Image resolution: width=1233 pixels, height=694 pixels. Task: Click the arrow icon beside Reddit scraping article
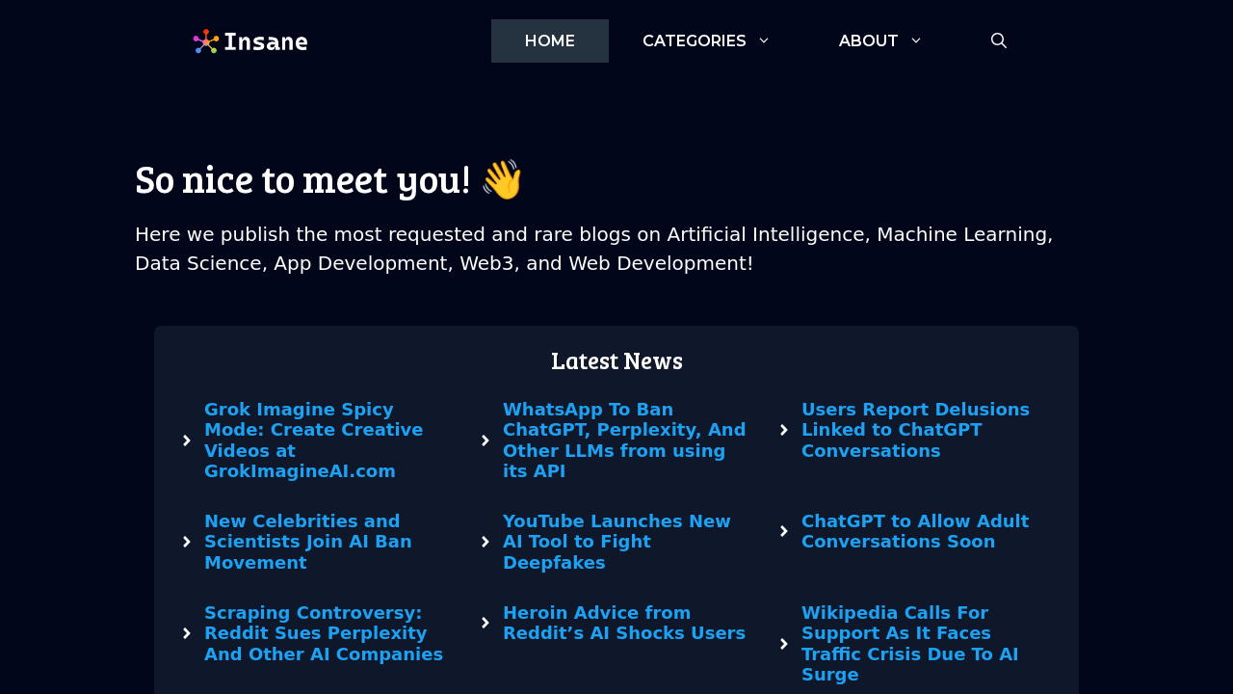pos(185,631)
